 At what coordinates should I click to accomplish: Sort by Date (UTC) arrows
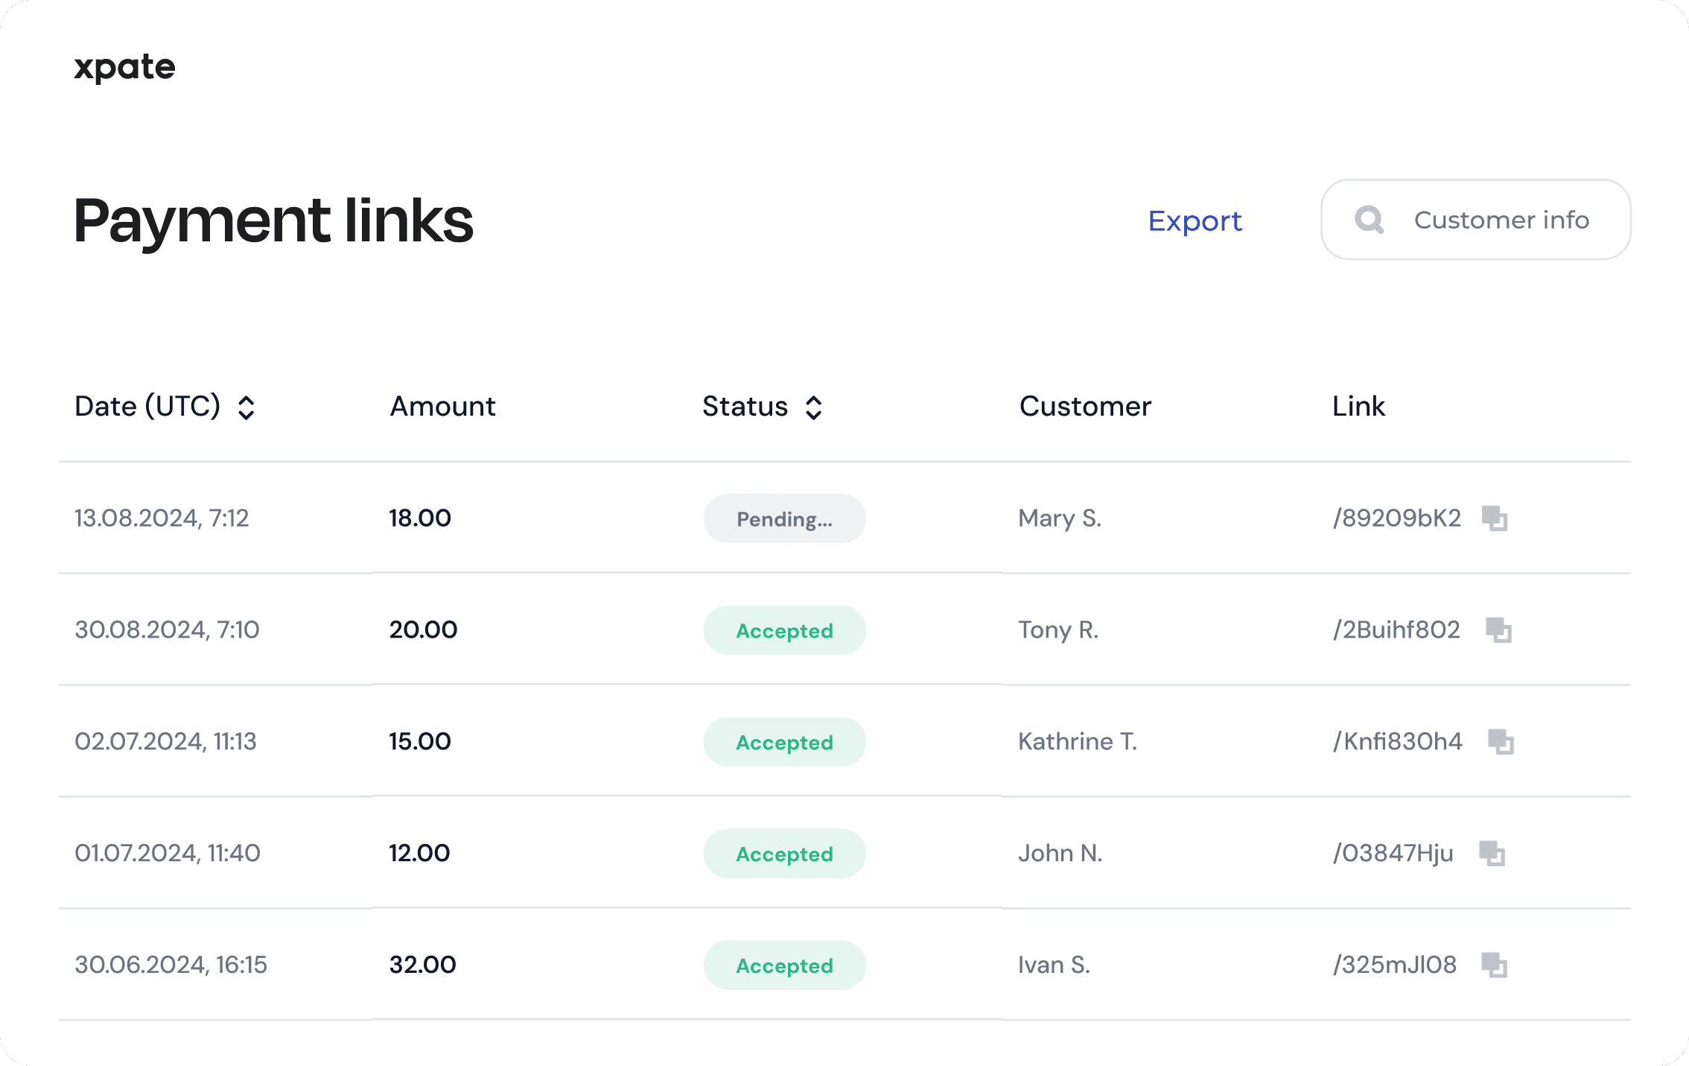[246, 407]
